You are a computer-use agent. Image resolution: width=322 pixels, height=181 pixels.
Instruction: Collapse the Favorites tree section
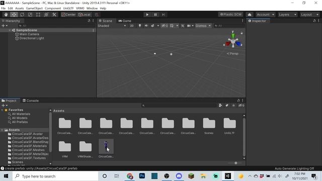[x=2, y=110]
